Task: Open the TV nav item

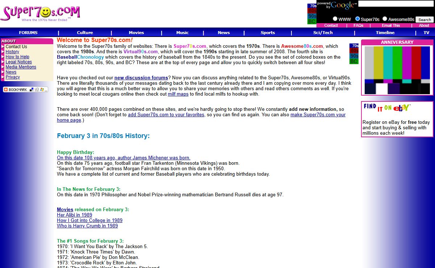Action: tap(426, 33)
